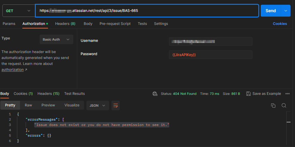The width and height of the screenshot is (295, 147).
Task: Copy the response body icon
Action: (273, 106)
